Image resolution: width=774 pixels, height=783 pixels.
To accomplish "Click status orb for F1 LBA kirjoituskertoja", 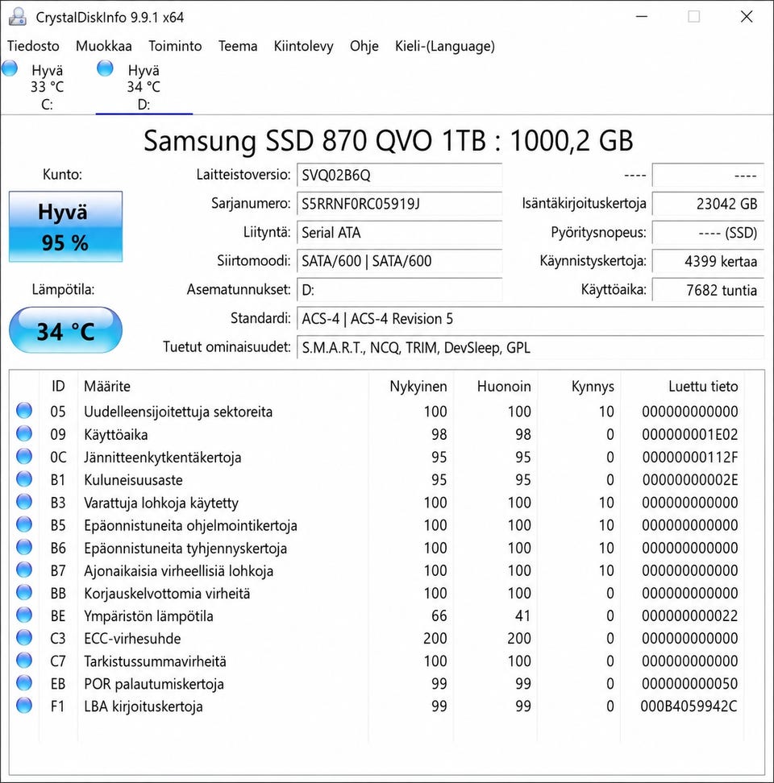I will coord(24,706).
